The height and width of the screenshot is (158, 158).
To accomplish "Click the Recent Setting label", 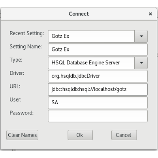I will [x=27, y=34].
